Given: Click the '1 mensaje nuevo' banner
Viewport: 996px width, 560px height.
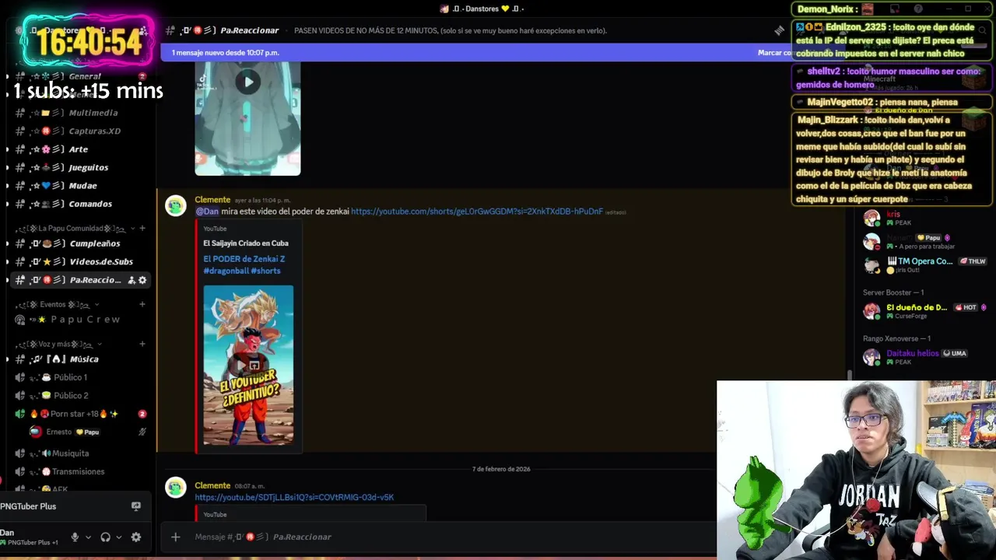Looking at the screenshot, I should [225, 53].
